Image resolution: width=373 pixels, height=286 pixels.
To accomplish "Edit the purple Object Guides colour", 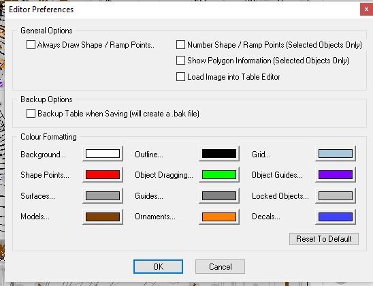I will coord(336,174).
